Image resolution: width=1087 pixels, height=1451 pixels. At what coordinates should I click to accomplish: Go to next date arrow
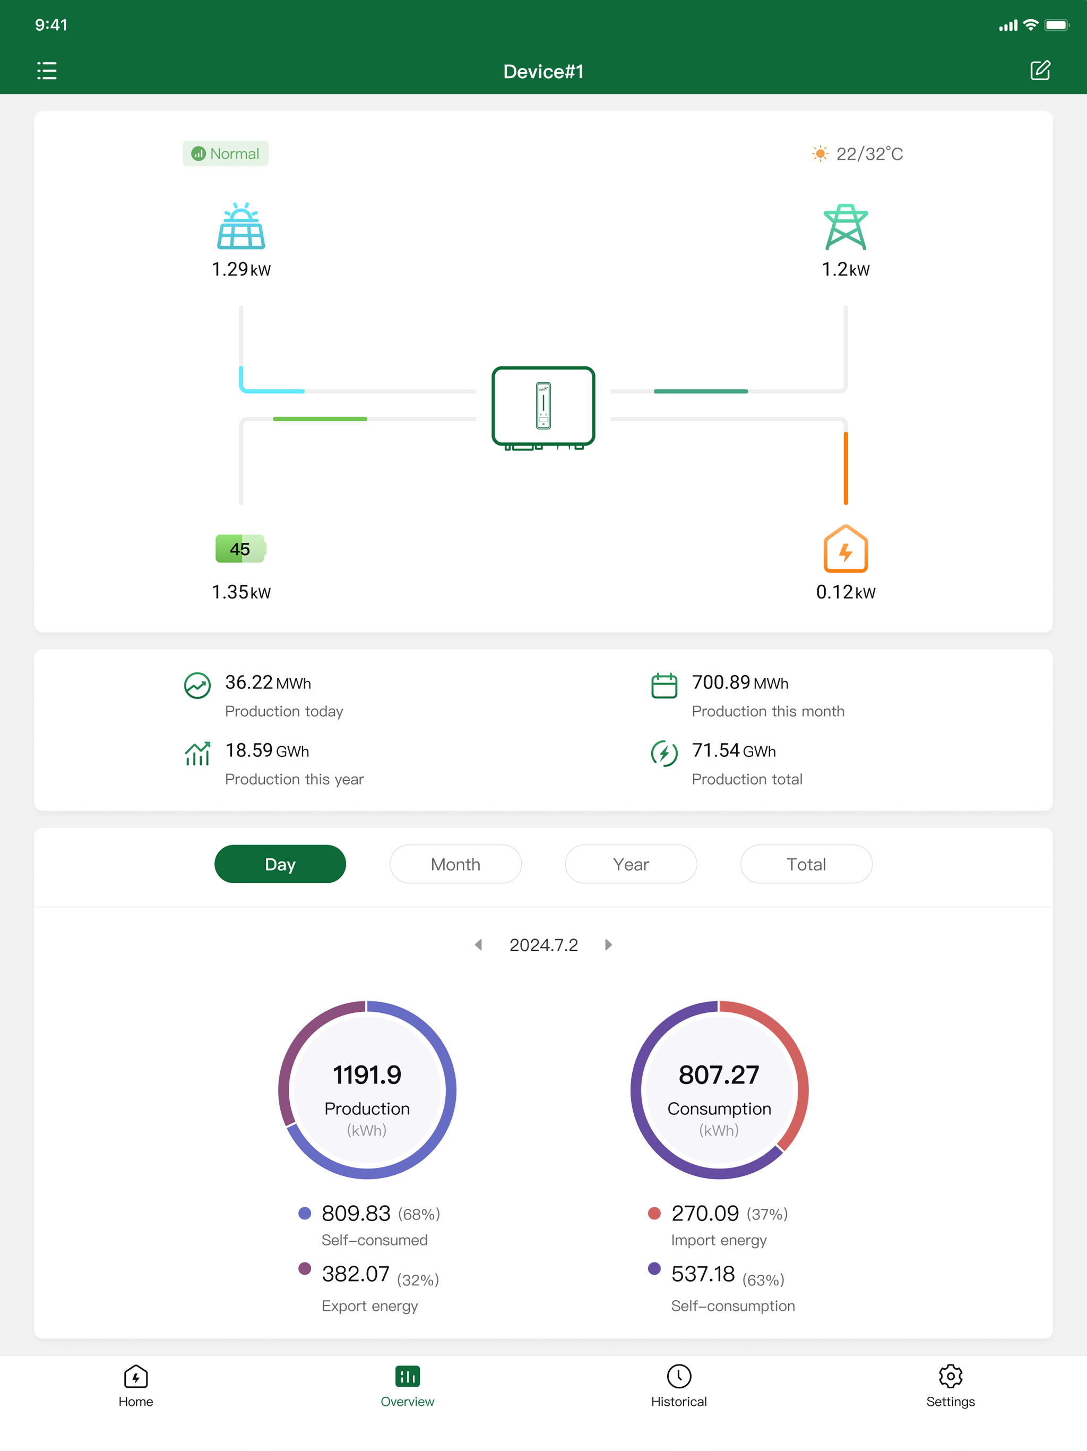click(x=608, y=945)
